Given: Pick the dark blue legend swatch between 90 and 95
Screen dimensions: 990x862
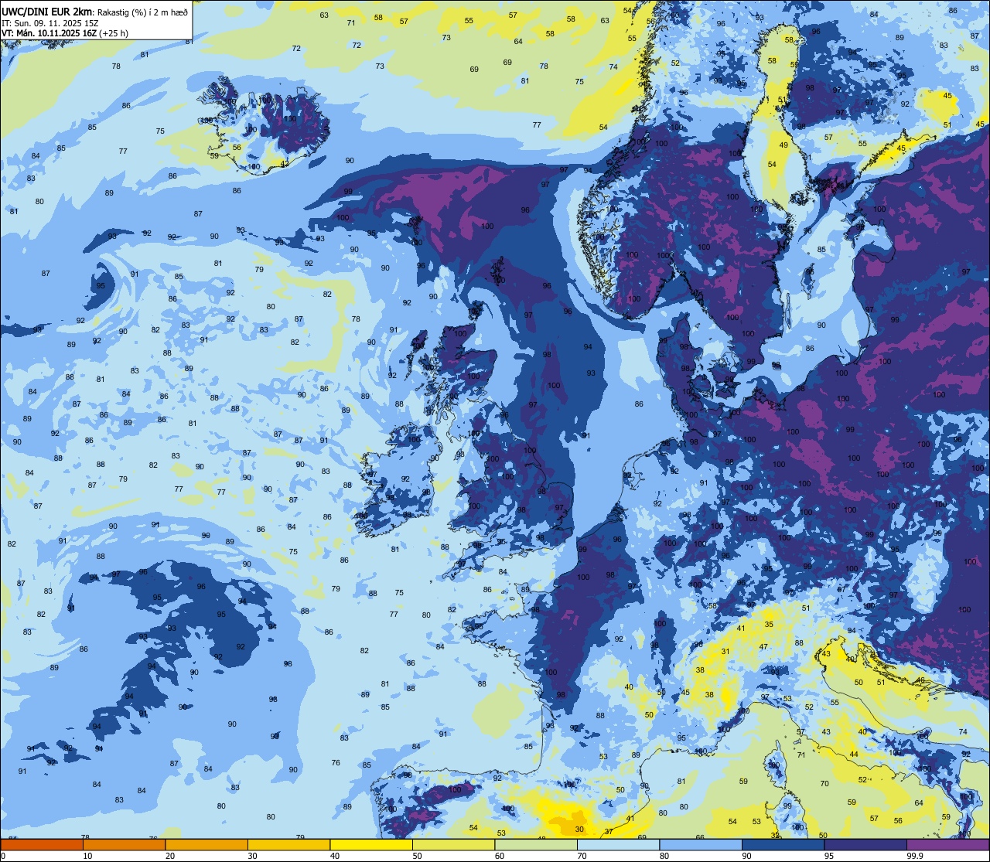Looking at the screenshot, I should (783, 844).
